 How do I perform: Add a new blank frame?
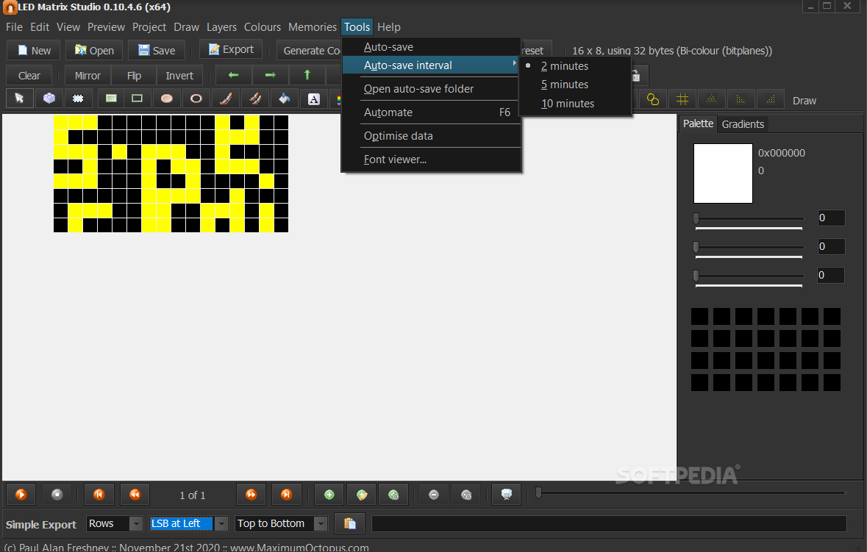pyautogui.click(x=329, y=495)
